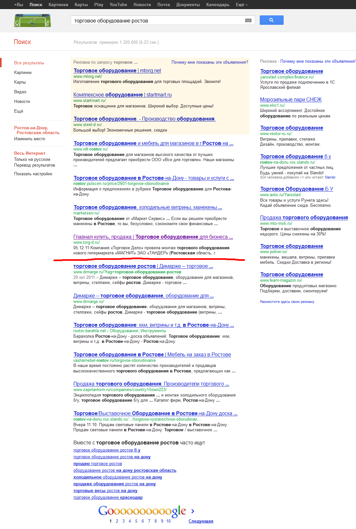Click Следующая to go to next page

click(201, 521)
